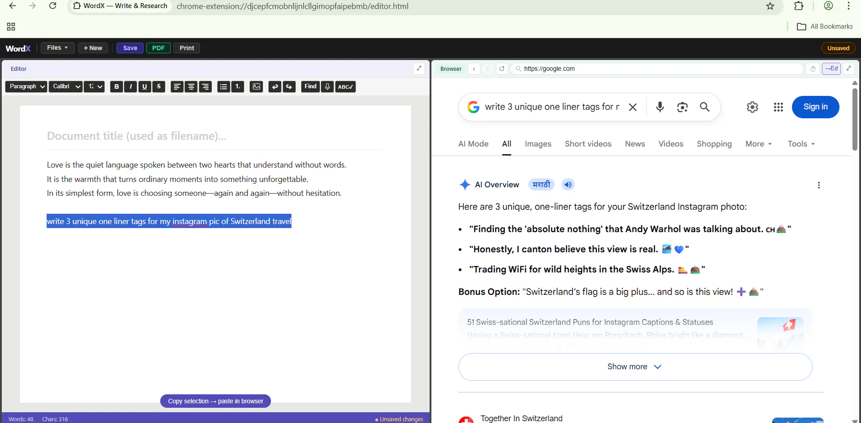Open the Chrome three-dot menu

point(848,6)
